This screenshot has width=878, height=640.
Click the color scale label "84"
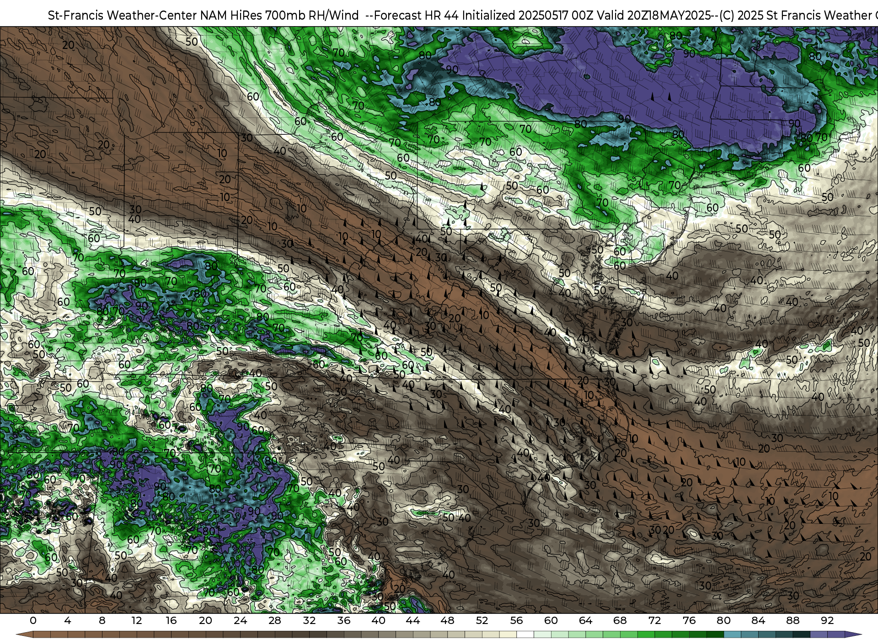[758, 620]
